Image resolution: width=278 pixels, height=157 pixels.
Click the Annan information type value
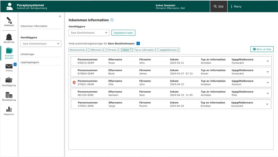coord(204,74)
